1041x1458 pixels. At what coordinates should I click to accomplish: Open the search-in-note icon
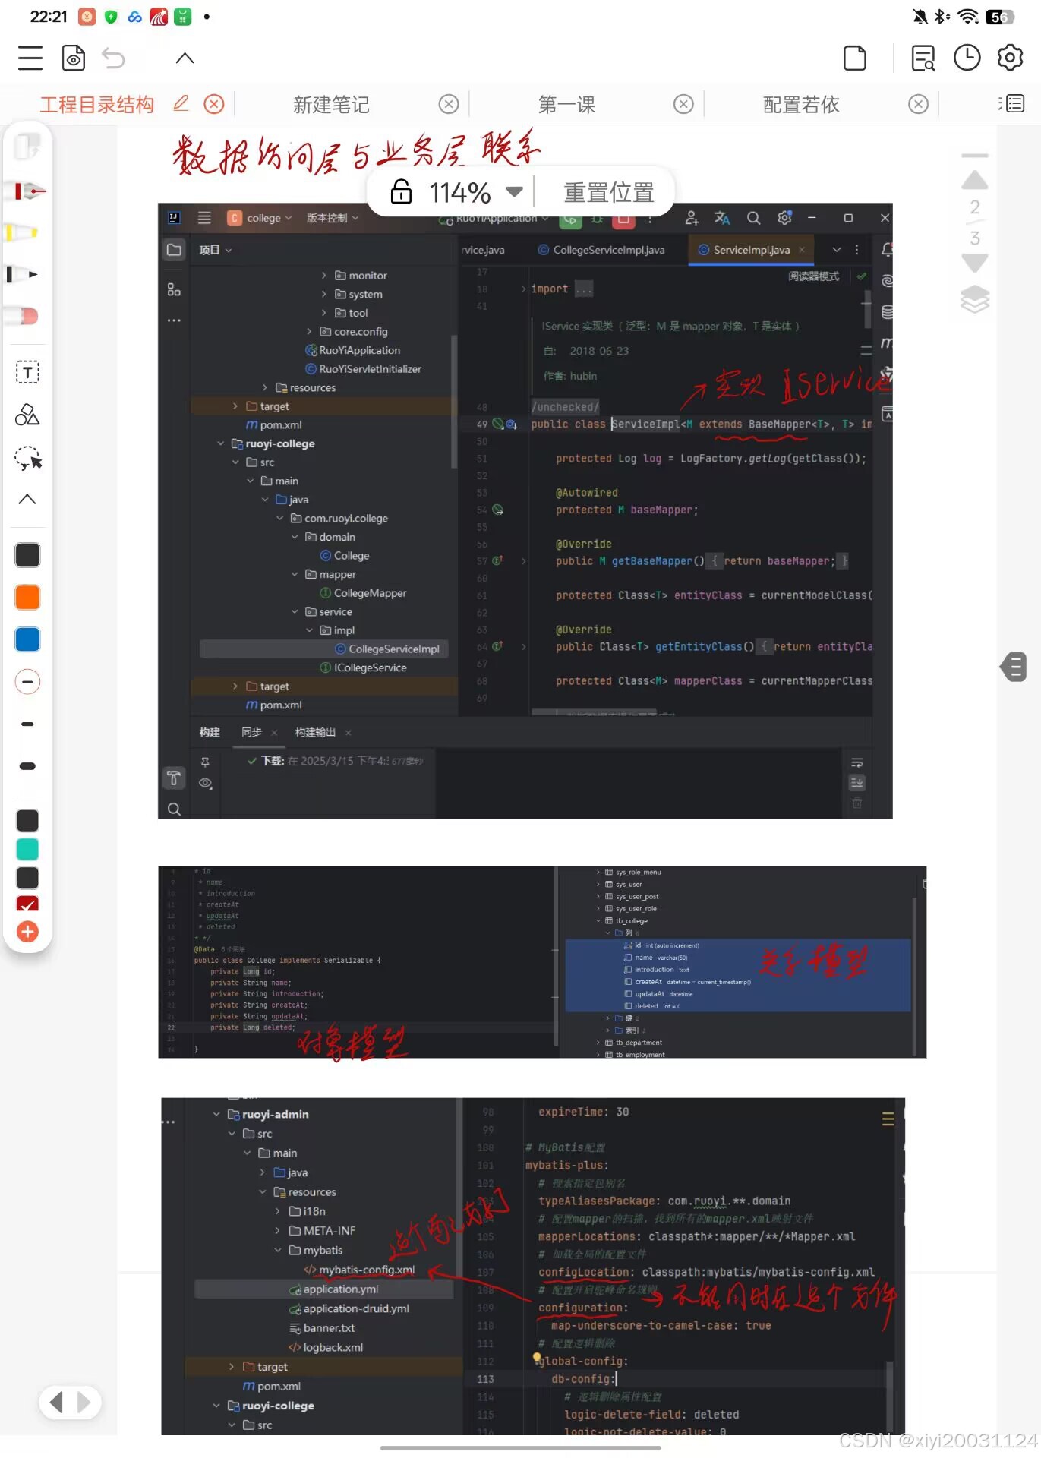[x=923, y=58]
